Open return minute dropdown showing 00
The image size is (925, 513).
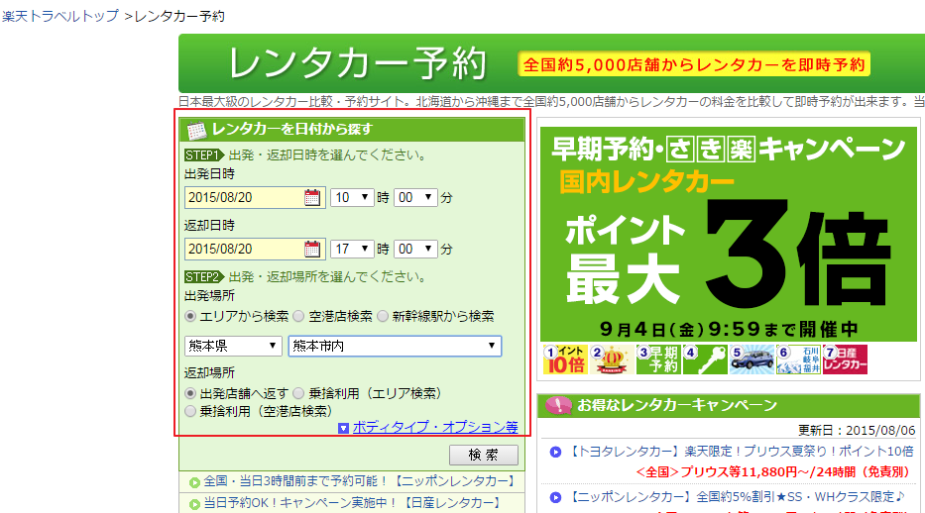[x=415, y=249]
